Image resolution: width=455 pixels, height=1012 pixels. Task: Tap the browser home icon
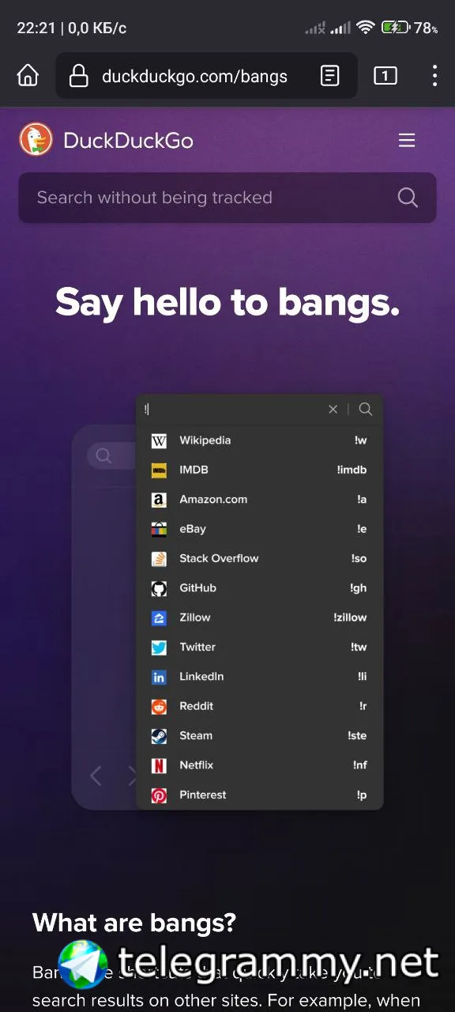click(28, 76)
